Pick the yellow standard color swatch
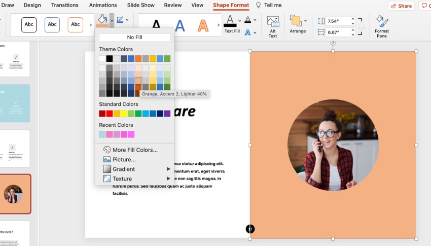Screen dimensions: 431x246 click(x=124, y=114)
